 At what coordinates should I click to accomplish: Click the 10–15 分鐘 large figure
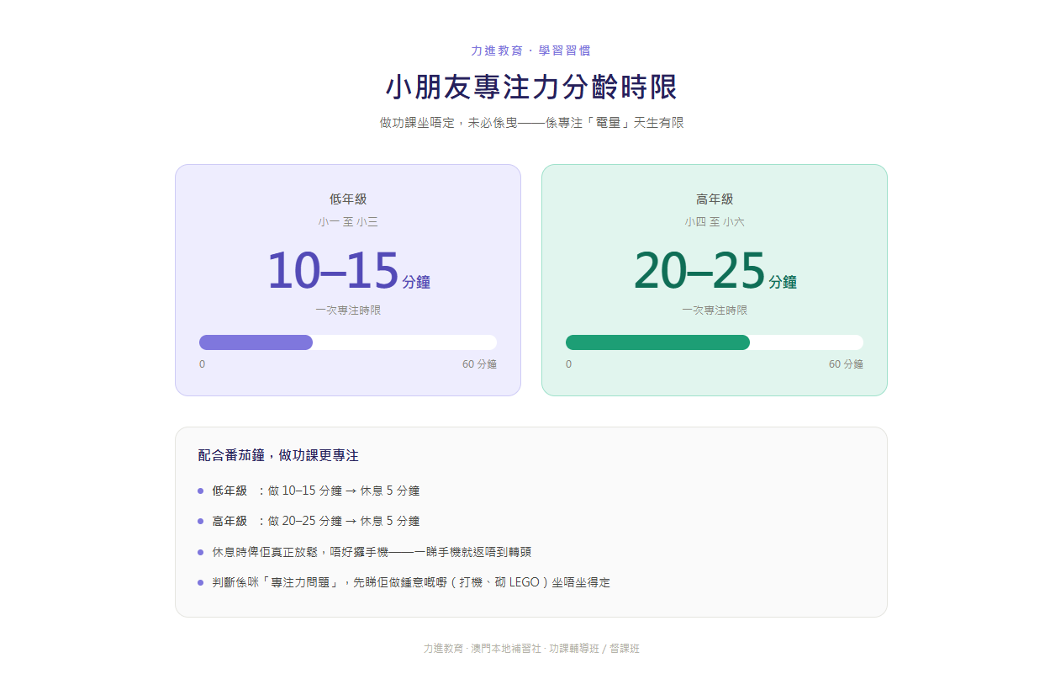tap(348, 271)
